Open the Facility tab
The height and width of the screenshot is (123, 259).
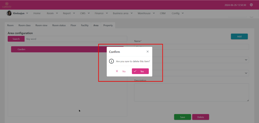[x=85, y=25]
